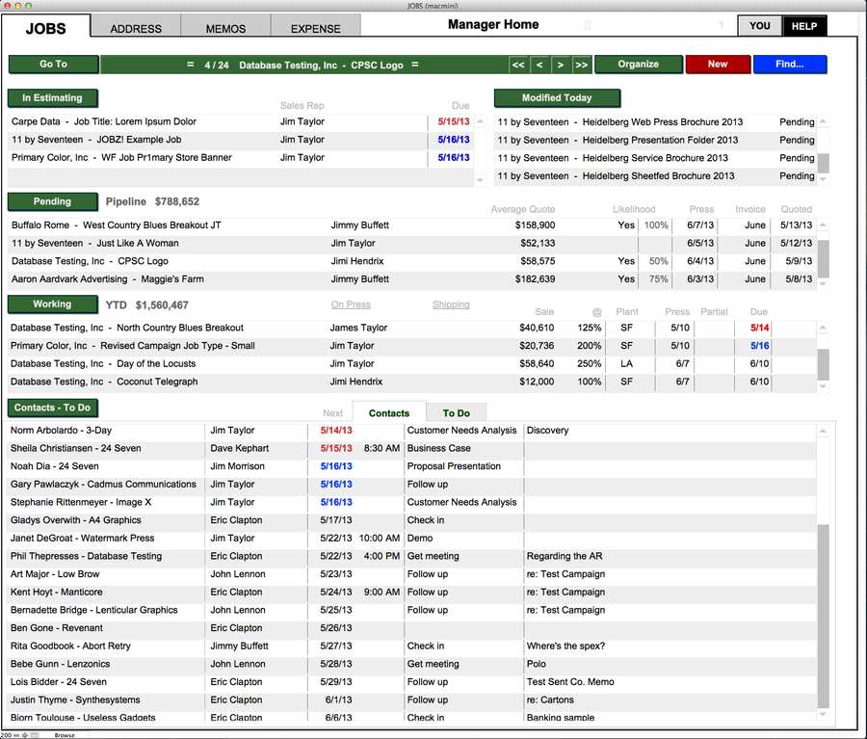Viewport: 867px width, 739px height.
Task: Advance to next record using > arrow
Action: (x=560, y=65)
